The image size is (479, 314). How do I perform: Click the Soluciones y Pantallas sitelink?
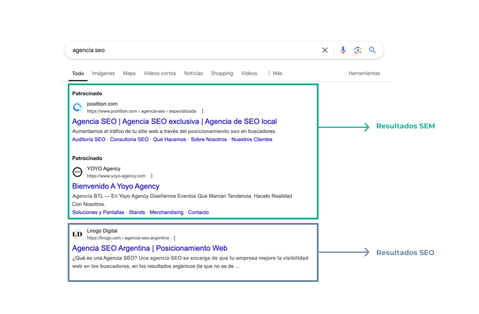click(98, 212)
